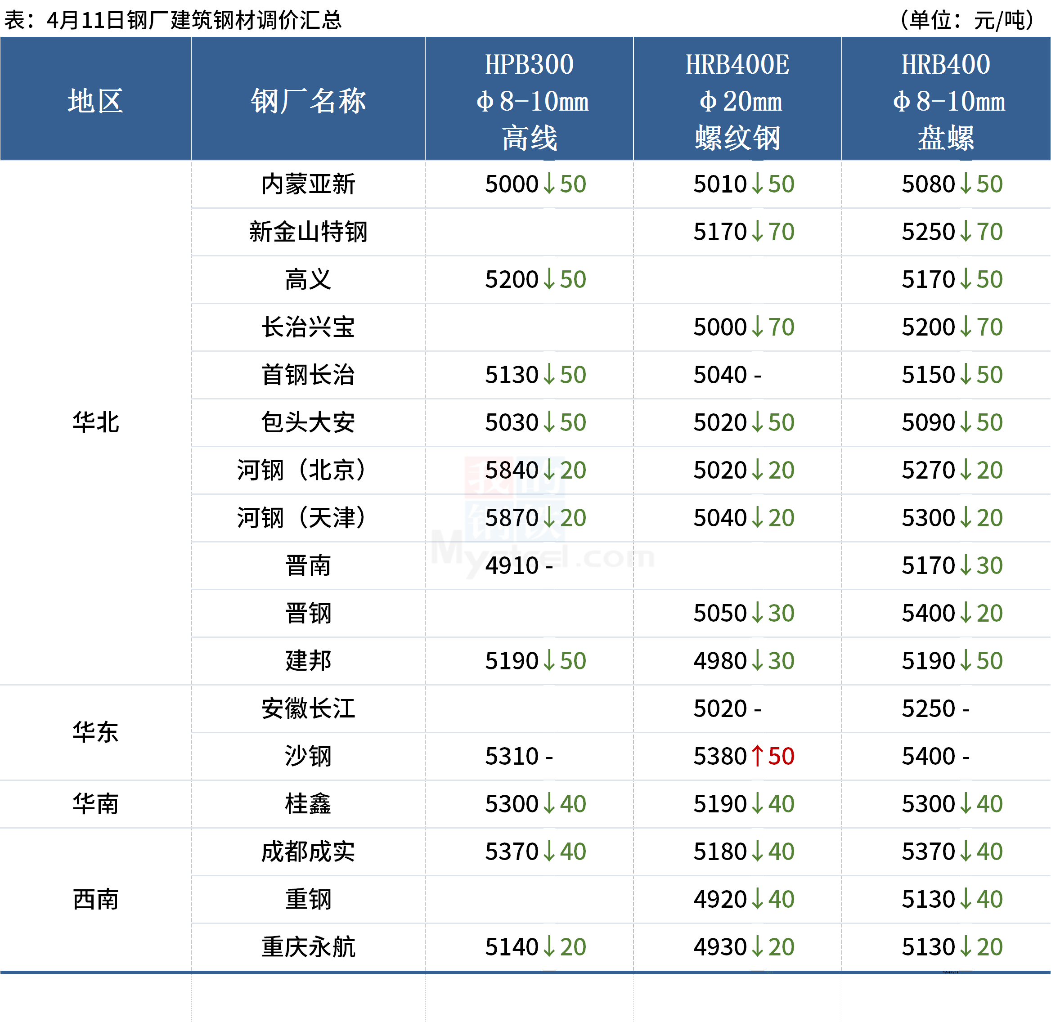Click the 晋钢 mill name
The width and height of the screenshot is (1051, 1022).
[x=308, y=613]
